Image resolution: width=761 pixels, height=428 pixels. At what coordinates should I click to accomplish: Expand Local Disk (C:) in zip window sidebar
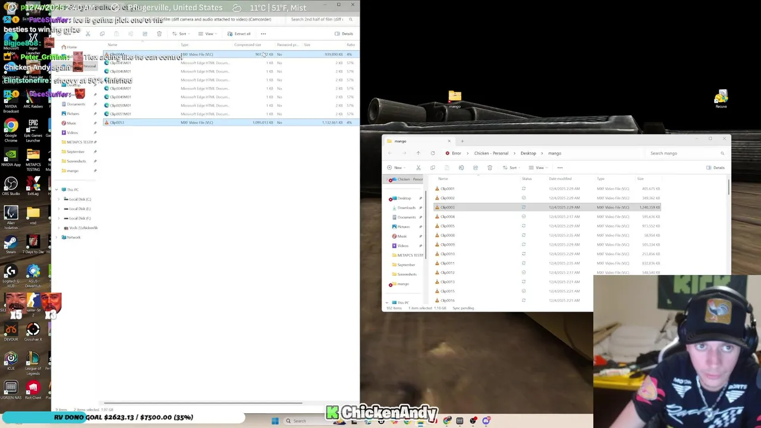point(60,199)
